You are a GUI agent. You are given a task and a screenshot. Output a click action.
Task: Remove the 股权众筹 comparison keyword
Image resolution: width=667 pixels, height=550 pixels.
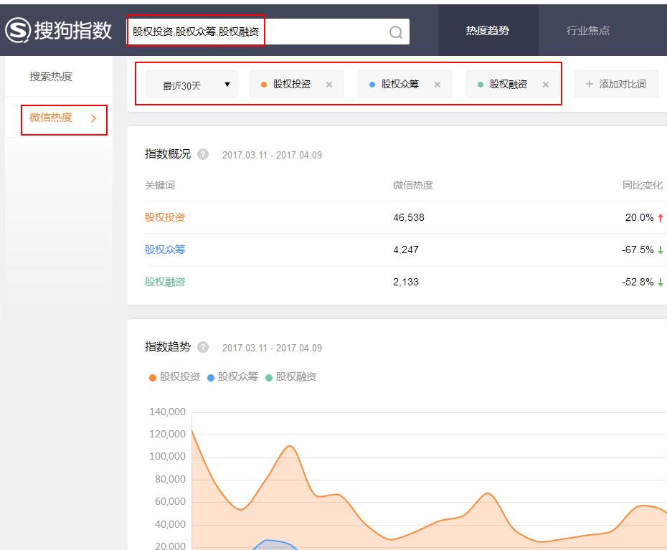click(x=437, y=83)
